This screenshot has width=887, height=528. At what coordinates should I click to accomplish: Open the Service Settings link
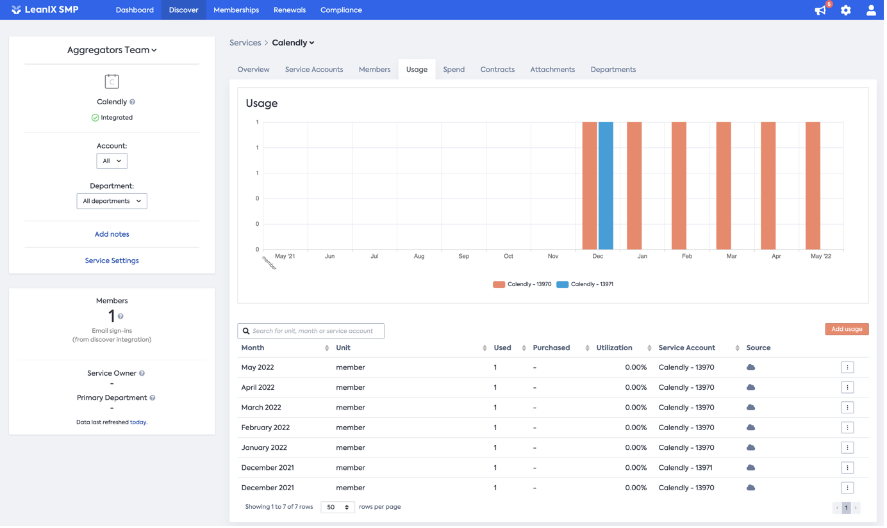[112, 262]
